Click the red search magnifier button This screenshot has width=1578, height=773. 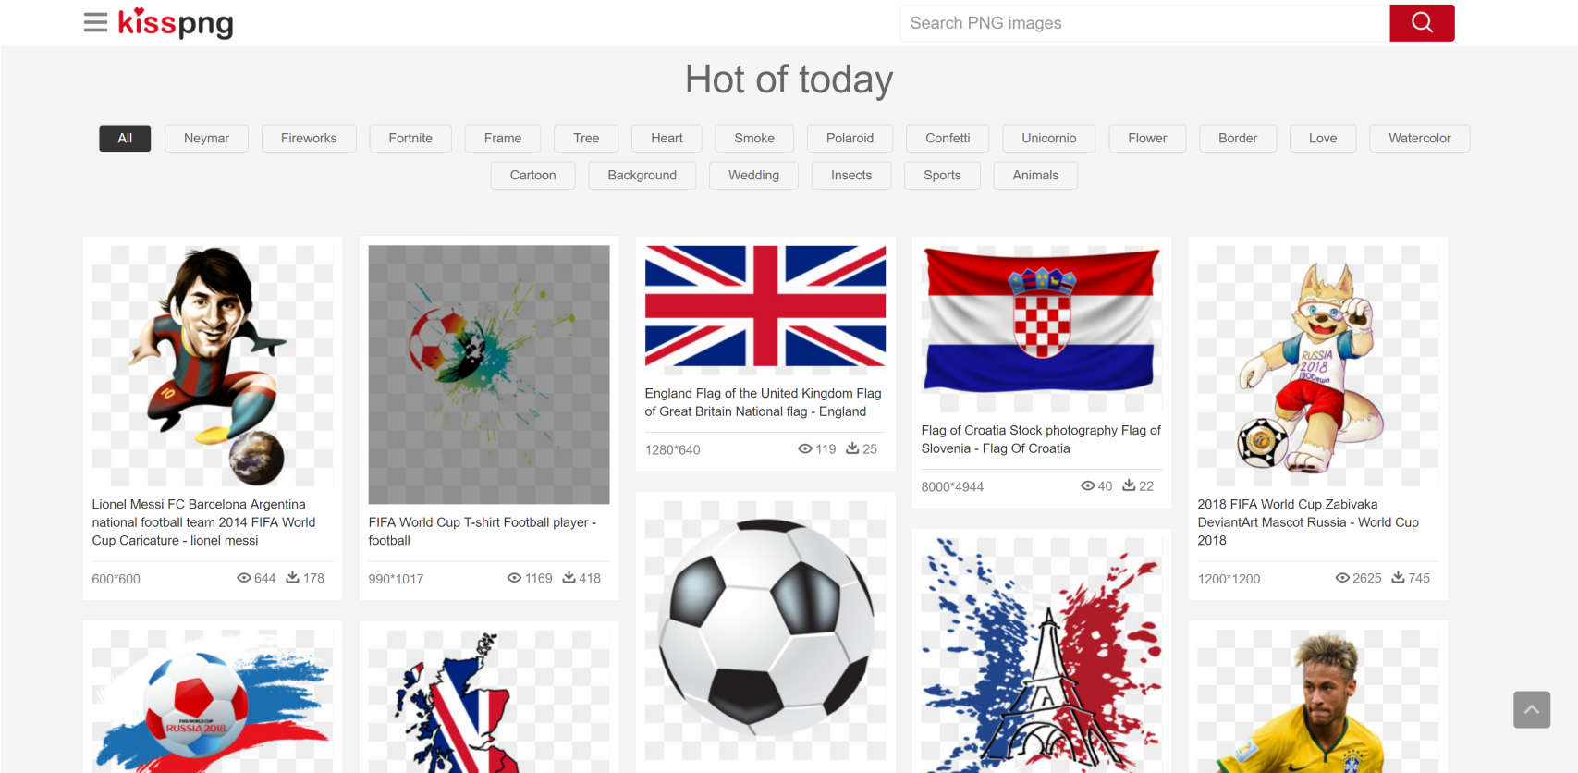(1422, 23)
